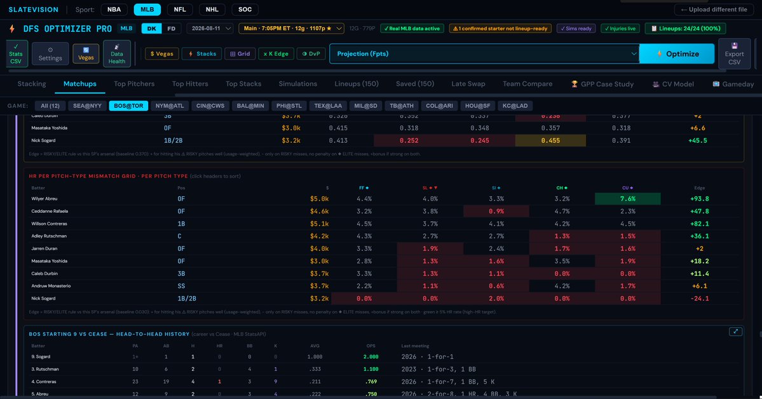Open the Vegas panel icon button
The height and width of the screenshot is (399, 762).
(86, 53)
